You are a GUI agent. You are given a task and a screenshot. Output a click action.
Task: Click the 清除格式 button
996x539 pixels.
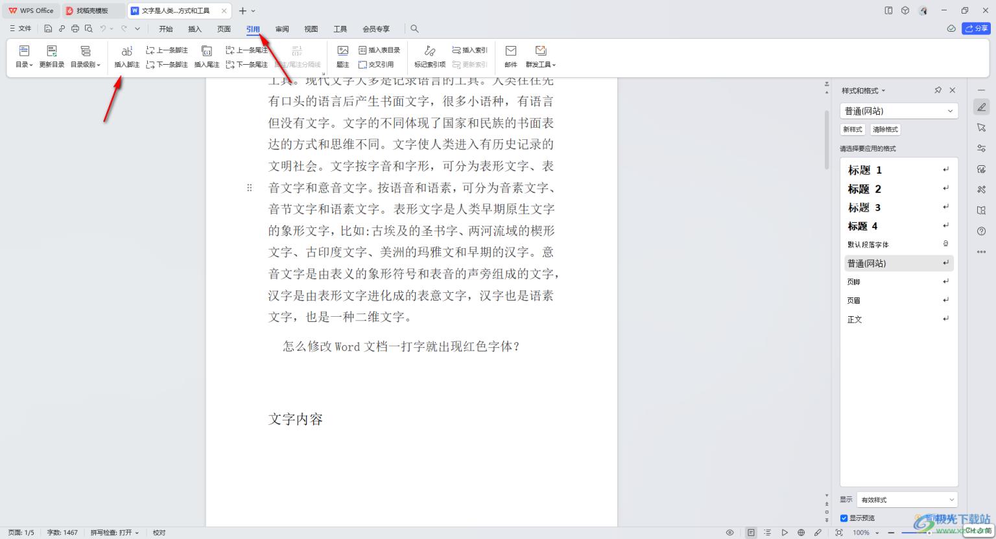click(885, 130)
